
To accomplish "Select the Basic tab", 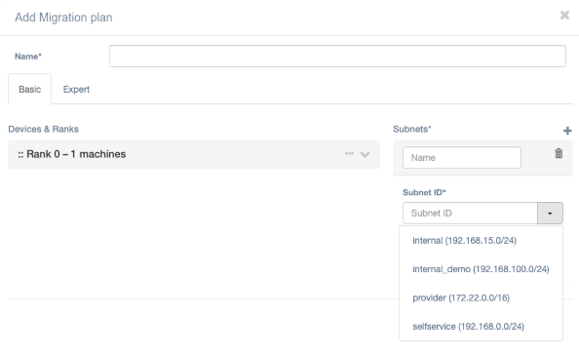I will pos(30,90).
